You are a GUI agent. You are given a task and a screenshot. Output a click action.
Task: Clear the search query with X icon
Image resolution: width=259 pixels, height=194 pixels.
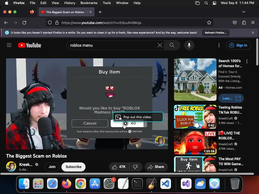pos(160,45)
